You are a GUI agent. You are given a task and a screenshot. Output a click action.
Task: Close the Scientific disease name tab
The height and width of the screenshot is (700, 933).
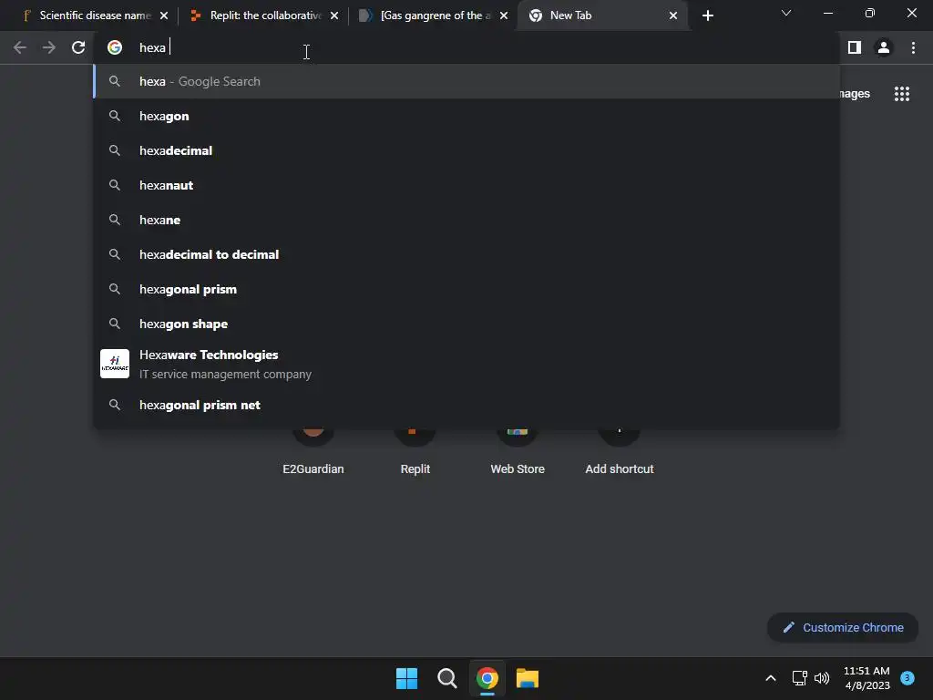click(164, 15)
